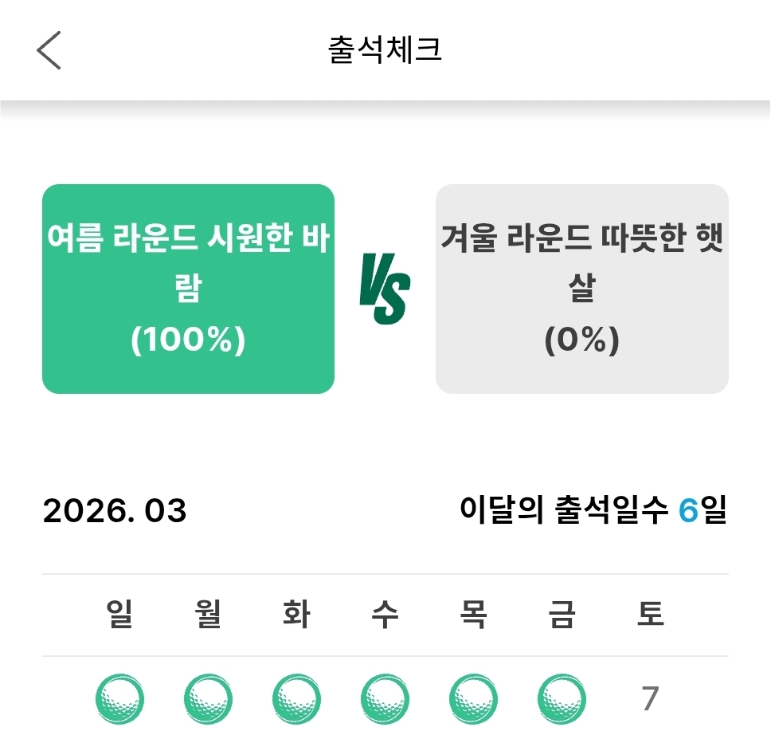Vote for 여름 라운드 시원한 바람 option
Image resolution: width=771 pixels, height=747 pixels.
[188, 289]
